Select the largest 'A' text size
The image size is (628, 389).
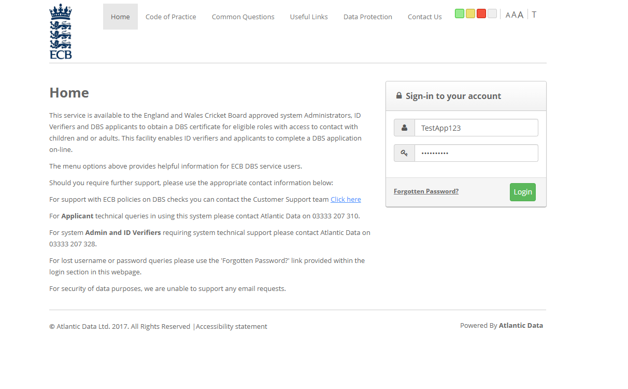point(520,15)
